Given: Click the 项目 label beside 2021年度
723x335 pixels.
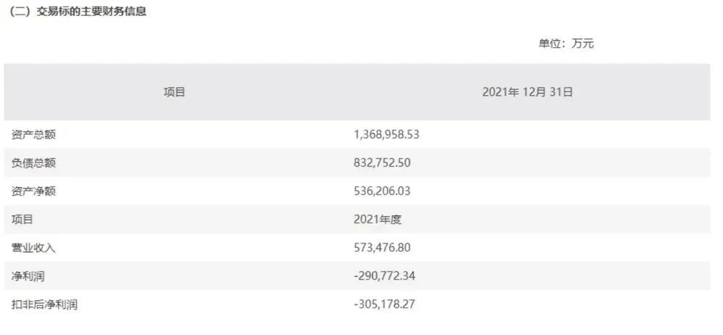Looking at the screenshot, I should 22,219.
